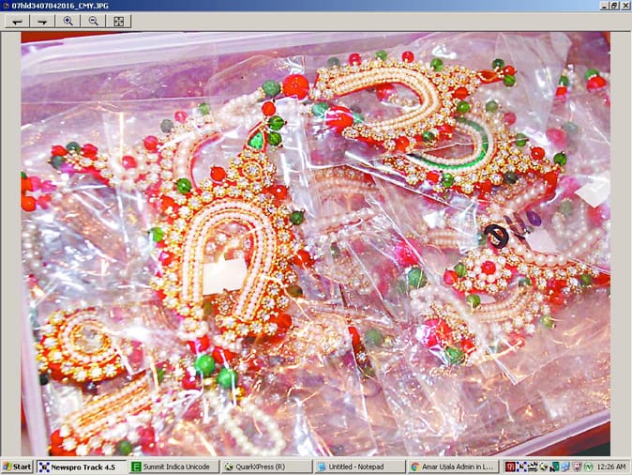Go to the next image with right arrow
Image resolution: width=632 pixels, height=475 pixels.
[41, 21]
